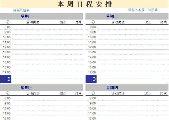Click 时间 column header under 星期二
The width and height of the screenshot is (169, 120).
(x=163, y=22)
